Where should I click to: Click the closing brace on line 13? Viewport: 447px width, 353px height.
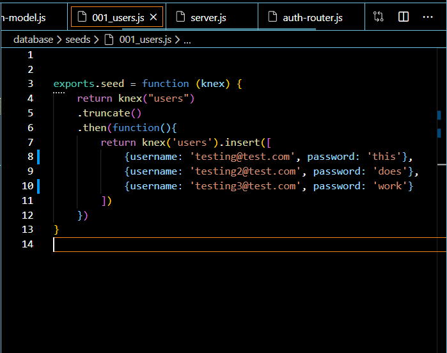tap(56, 230)
